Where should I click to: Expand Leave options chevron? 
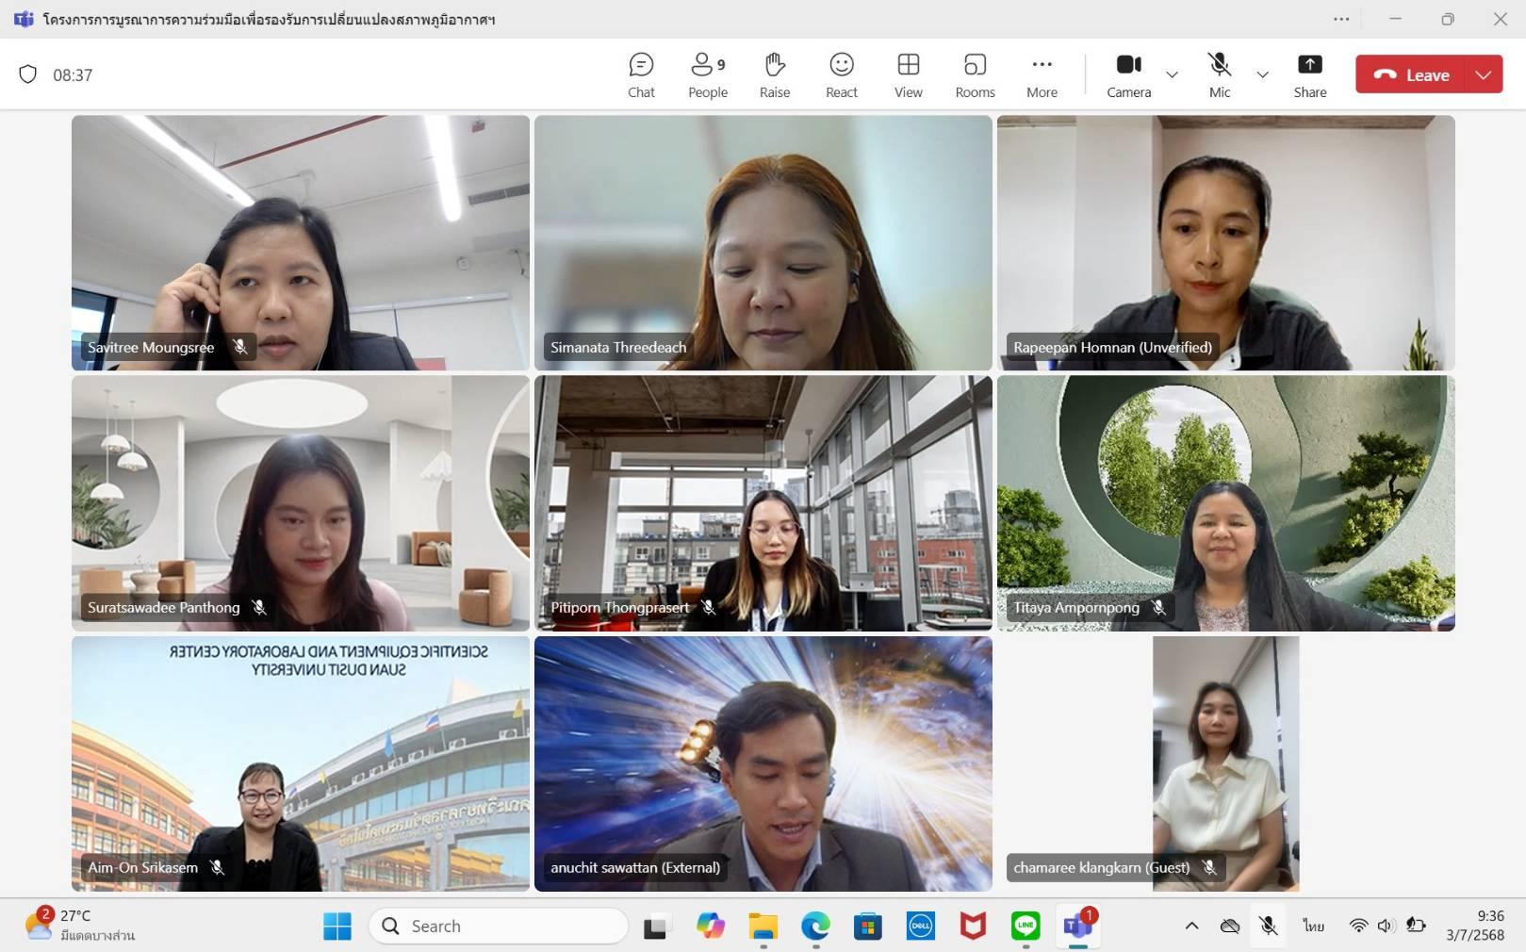1484,74
